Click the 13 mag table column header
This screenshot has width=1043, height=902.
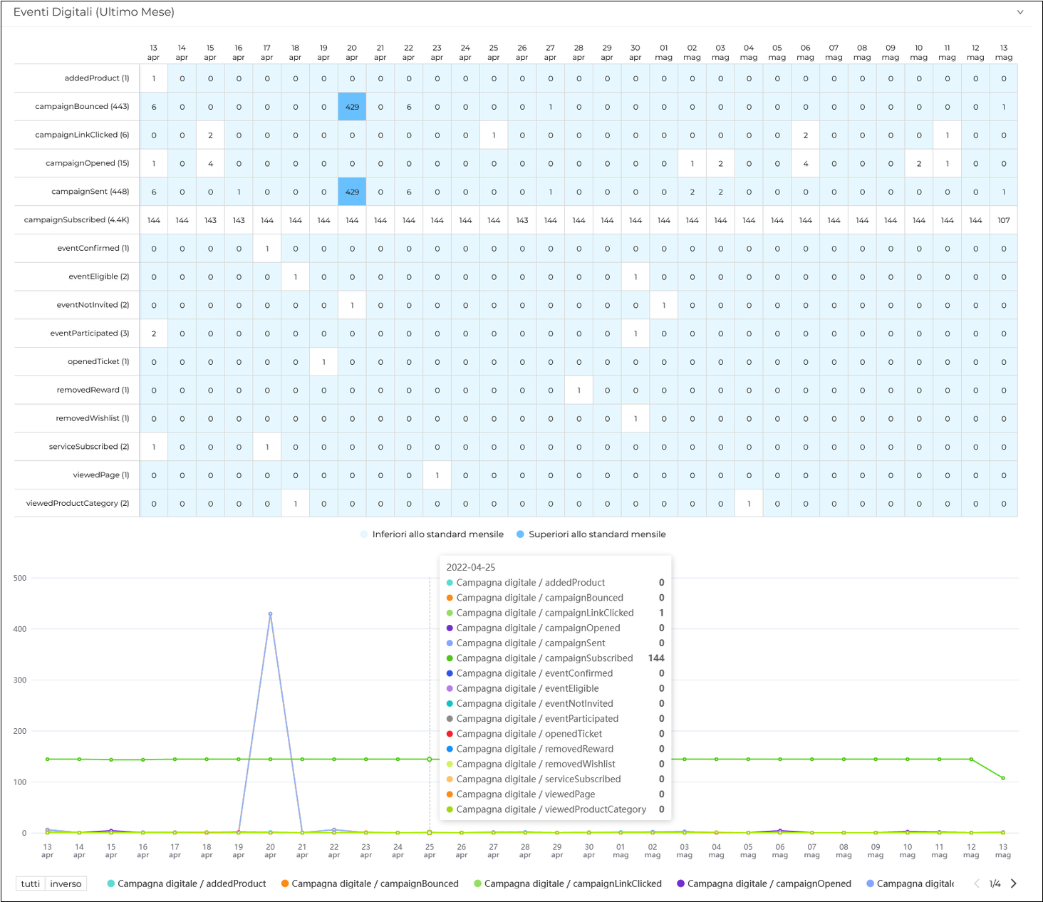point(1004,53)
